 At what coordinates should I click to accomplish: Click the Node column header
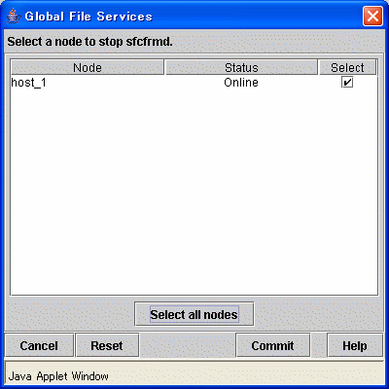pyautogui.click(x=88, y=67)
